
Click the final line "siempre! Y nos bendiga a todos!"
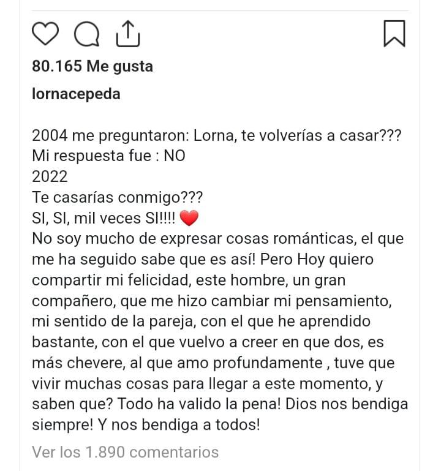tap(146, 425)
